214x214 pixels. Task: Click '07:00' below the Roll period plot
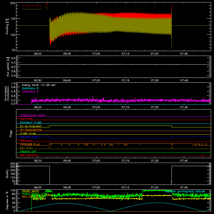pyautogui.click(x=96, y=81)
